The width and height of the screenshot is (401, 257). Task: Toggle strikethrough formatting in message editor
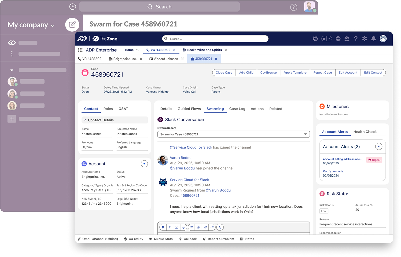click(x=184, y=227)
